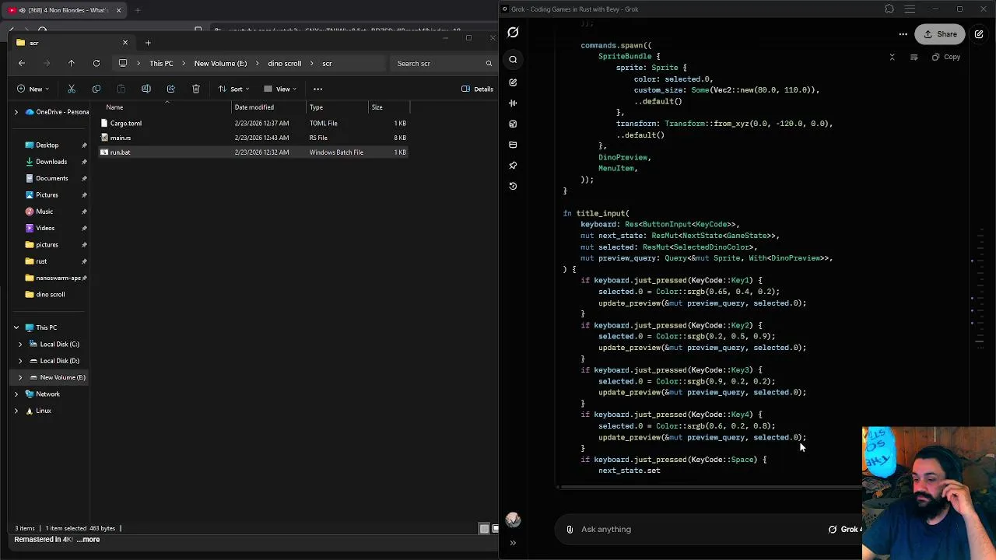The image size is (996, 560).
Task: Click New Volume (E:) in the address breadcrumb
Action: tap(220, 64)
